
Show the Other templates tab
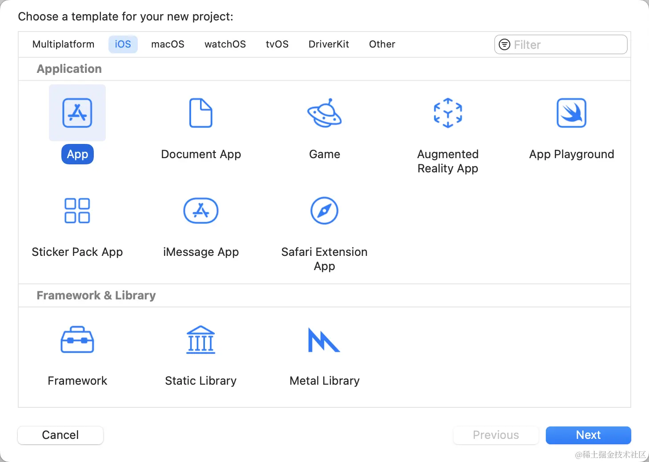tap(382, 44)
